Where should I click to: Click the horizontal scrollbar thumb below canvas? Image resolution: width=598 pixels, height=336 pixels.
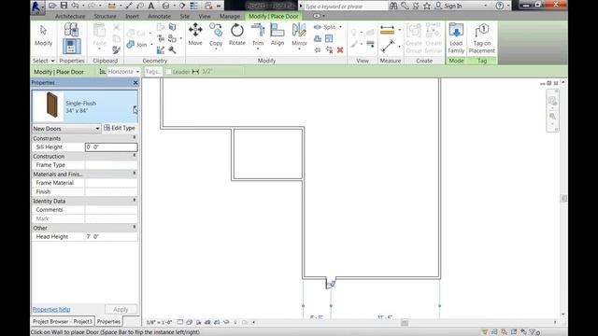click(x=405, y=323)
